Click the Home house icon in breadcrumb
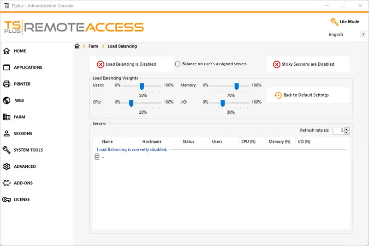Image resolution: width=369 pixels, height=246 pixels. (x=77, y=46)
